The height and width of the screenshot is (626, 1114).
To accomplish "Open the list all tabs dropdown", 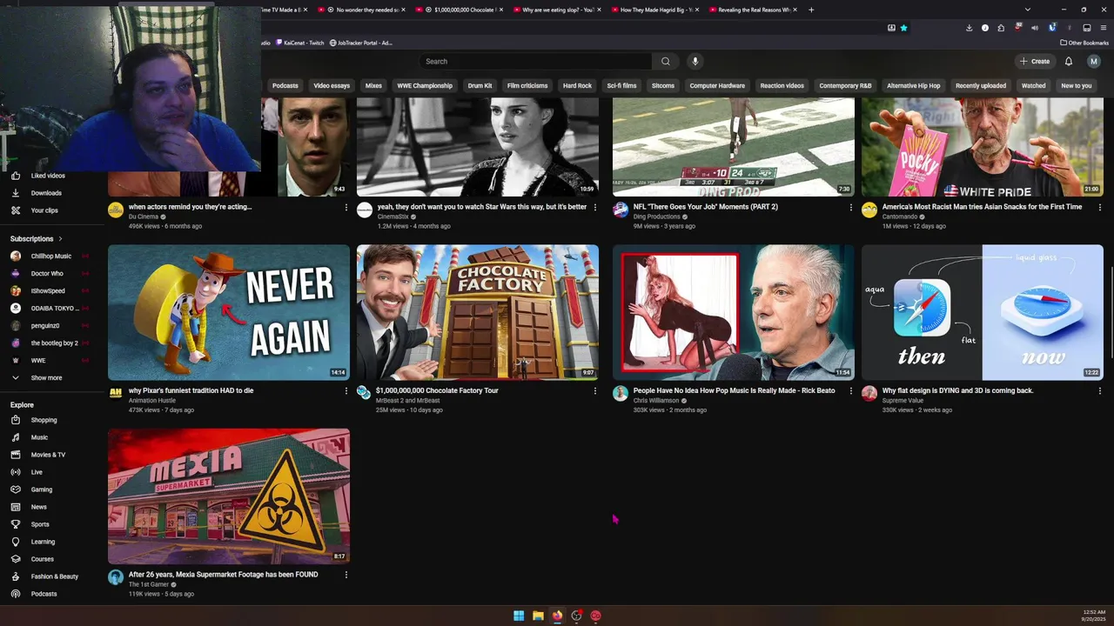I will (x=1028, y=10).
